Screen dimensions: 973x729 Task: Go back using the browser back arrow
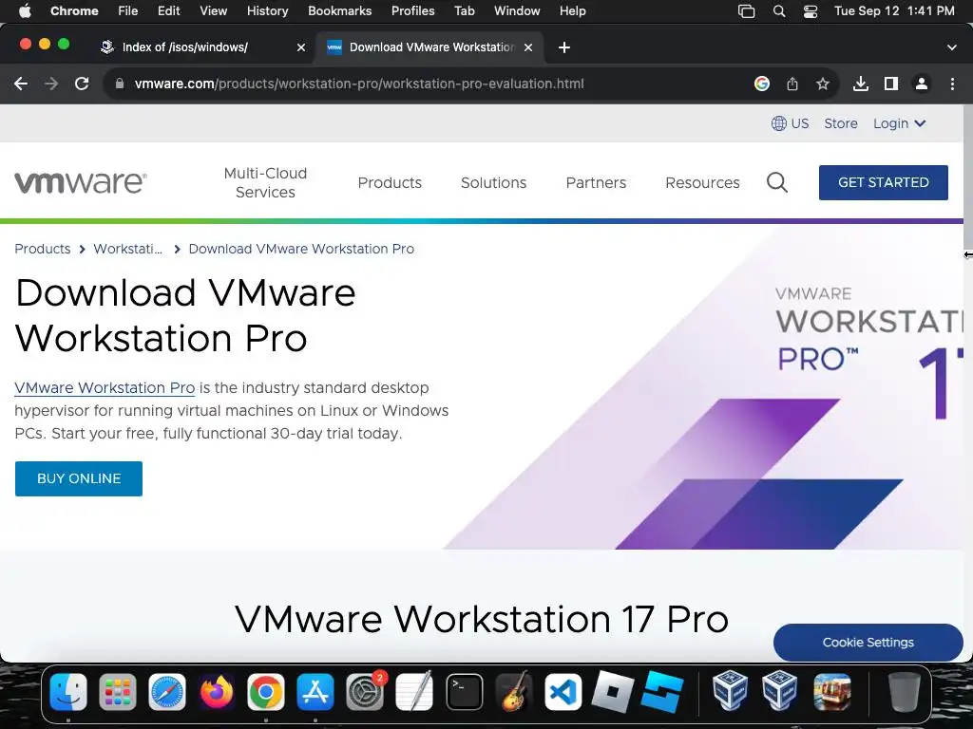click(x=21, y=84)
